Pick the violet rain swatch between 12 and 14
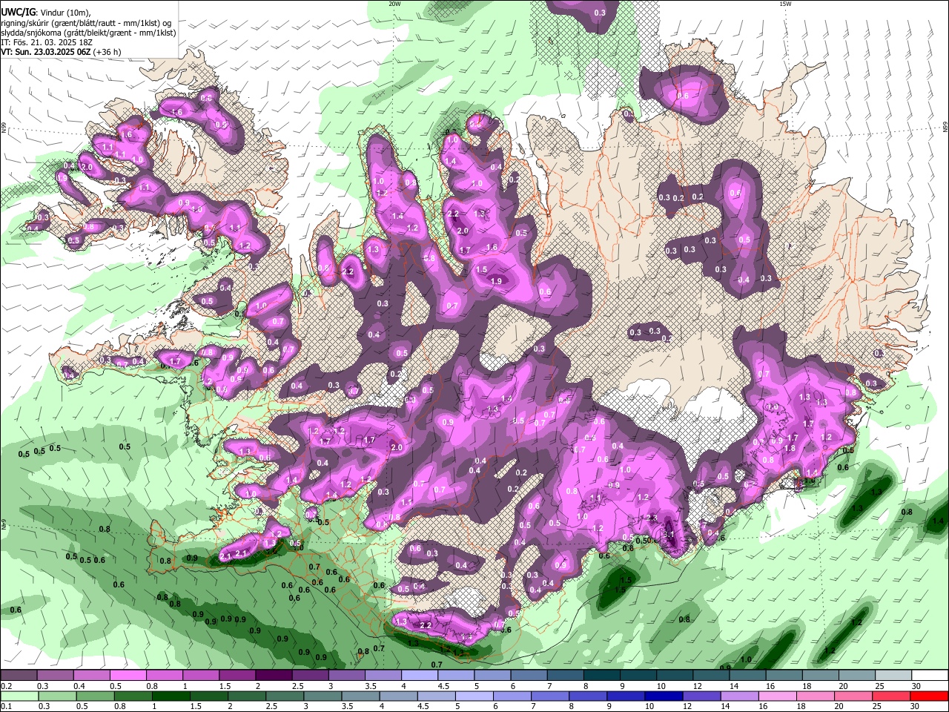The height and width of the screenshot is (712, 949). pos(701,696)
